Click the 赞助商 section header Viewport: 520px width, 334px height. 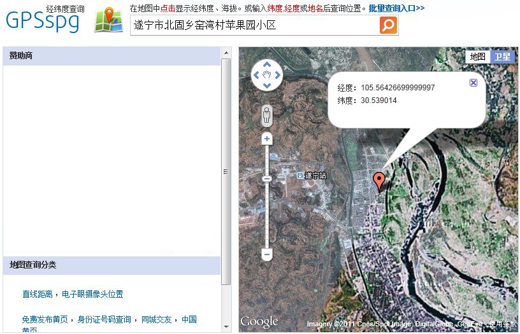pos(112,55)
